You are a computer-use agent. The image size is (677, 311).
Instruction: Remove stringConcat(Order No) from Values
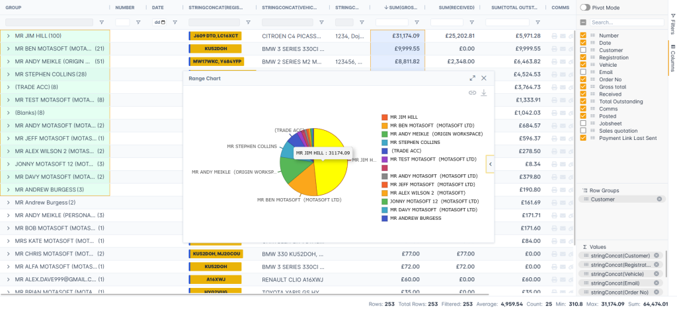(657, 293)
